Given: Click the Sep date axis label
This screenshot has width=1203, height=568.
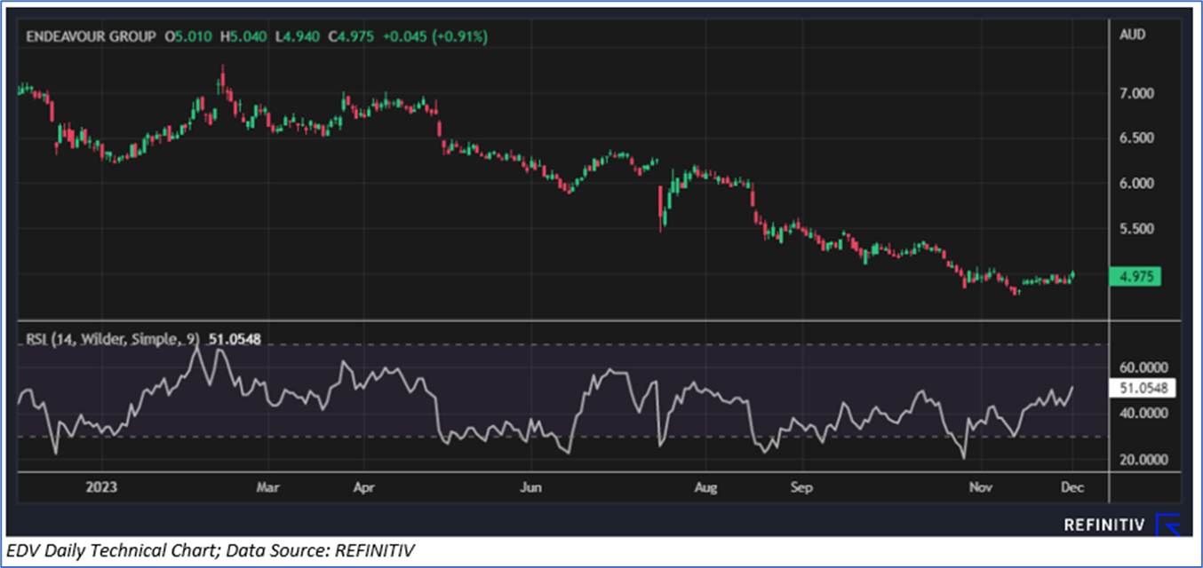Looking at the screenshot, I should [x=802, y=487].
